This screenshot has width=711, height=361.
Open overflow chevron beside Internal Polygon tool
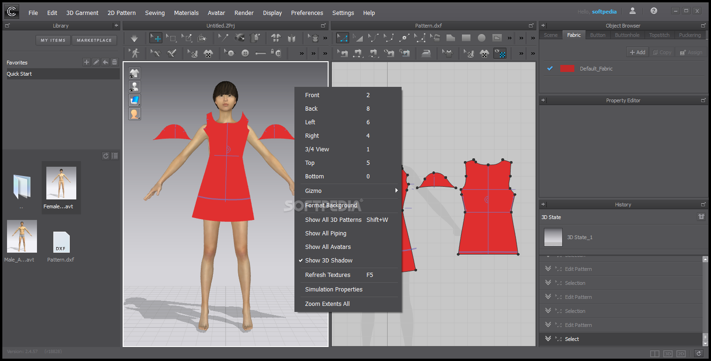pos(509,38)
